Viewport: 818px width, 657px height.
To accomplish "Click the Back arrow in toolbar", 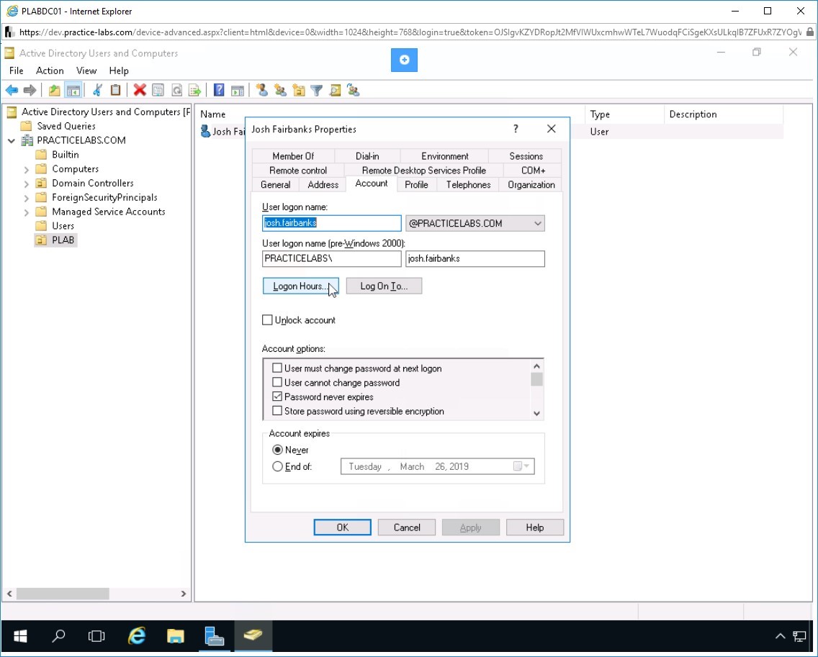I will 12,90.
